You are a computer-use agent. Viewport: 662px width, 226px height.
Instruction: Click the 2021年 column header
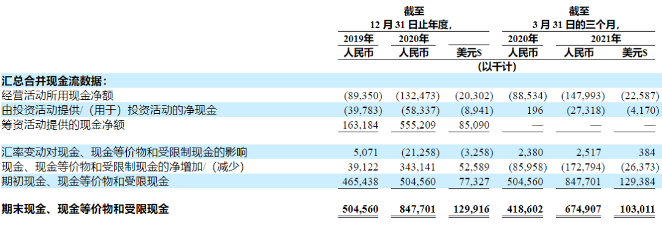click(x=606, y=39)
